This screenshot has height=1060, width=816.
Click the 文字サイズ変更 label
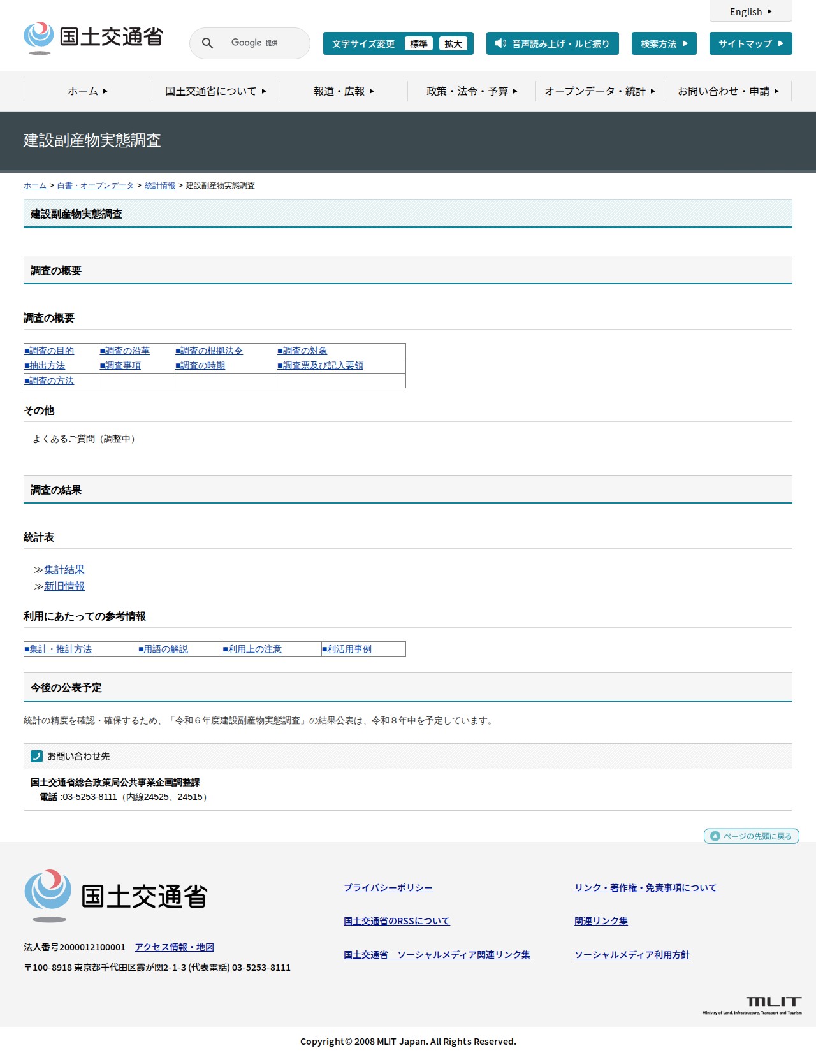(363, 44)
